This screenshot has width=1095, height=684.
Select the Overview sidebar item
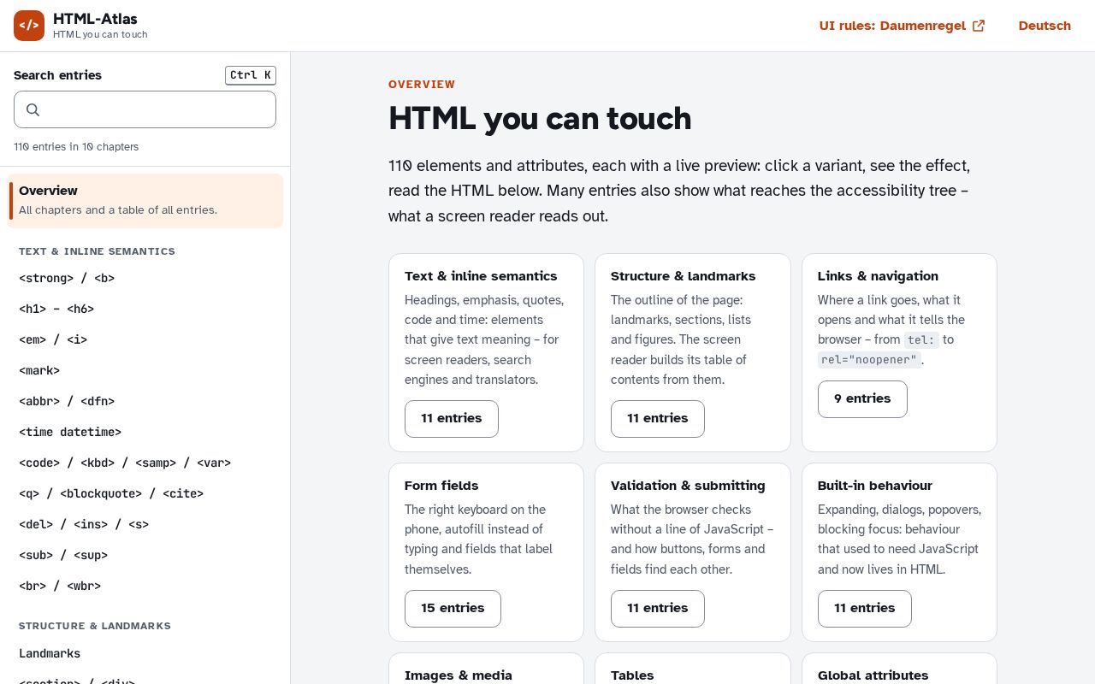[x=145, y=201]
